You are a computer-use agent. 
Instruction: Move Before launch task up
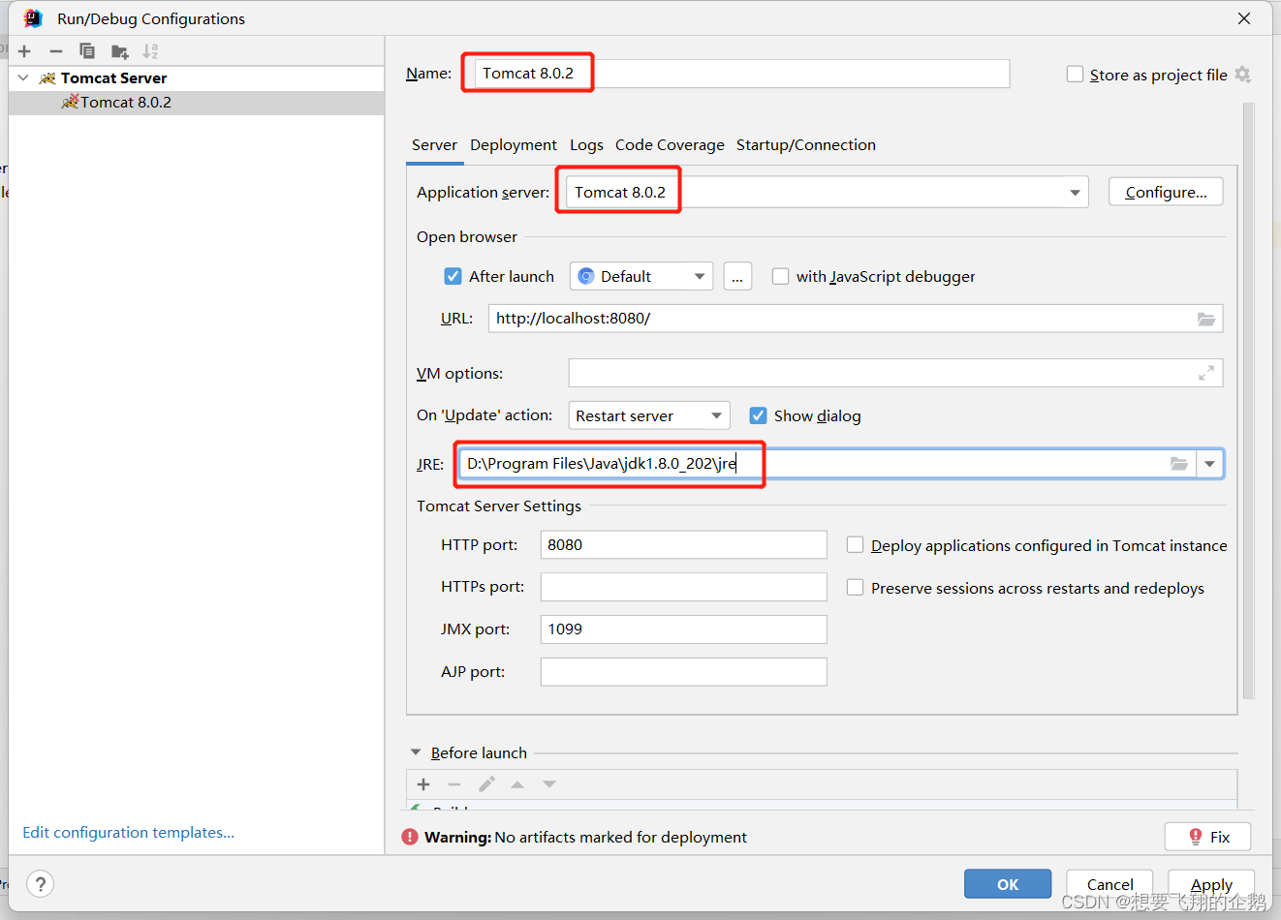coord(517,784)
